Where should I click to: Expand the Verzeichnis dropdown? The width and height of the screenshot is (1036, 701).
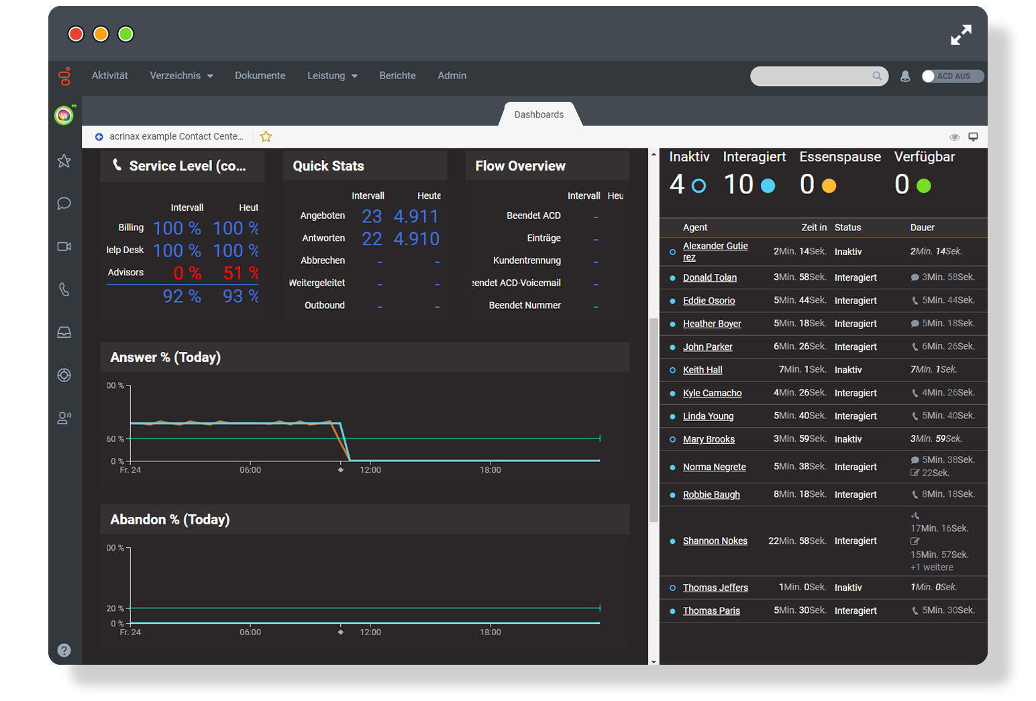pyautogui.click(x=180, y=76)
